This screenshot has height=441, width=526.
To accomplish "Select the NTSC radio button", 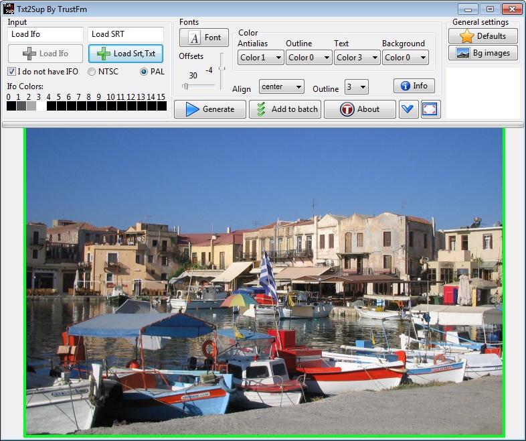I will pos(92,72).
